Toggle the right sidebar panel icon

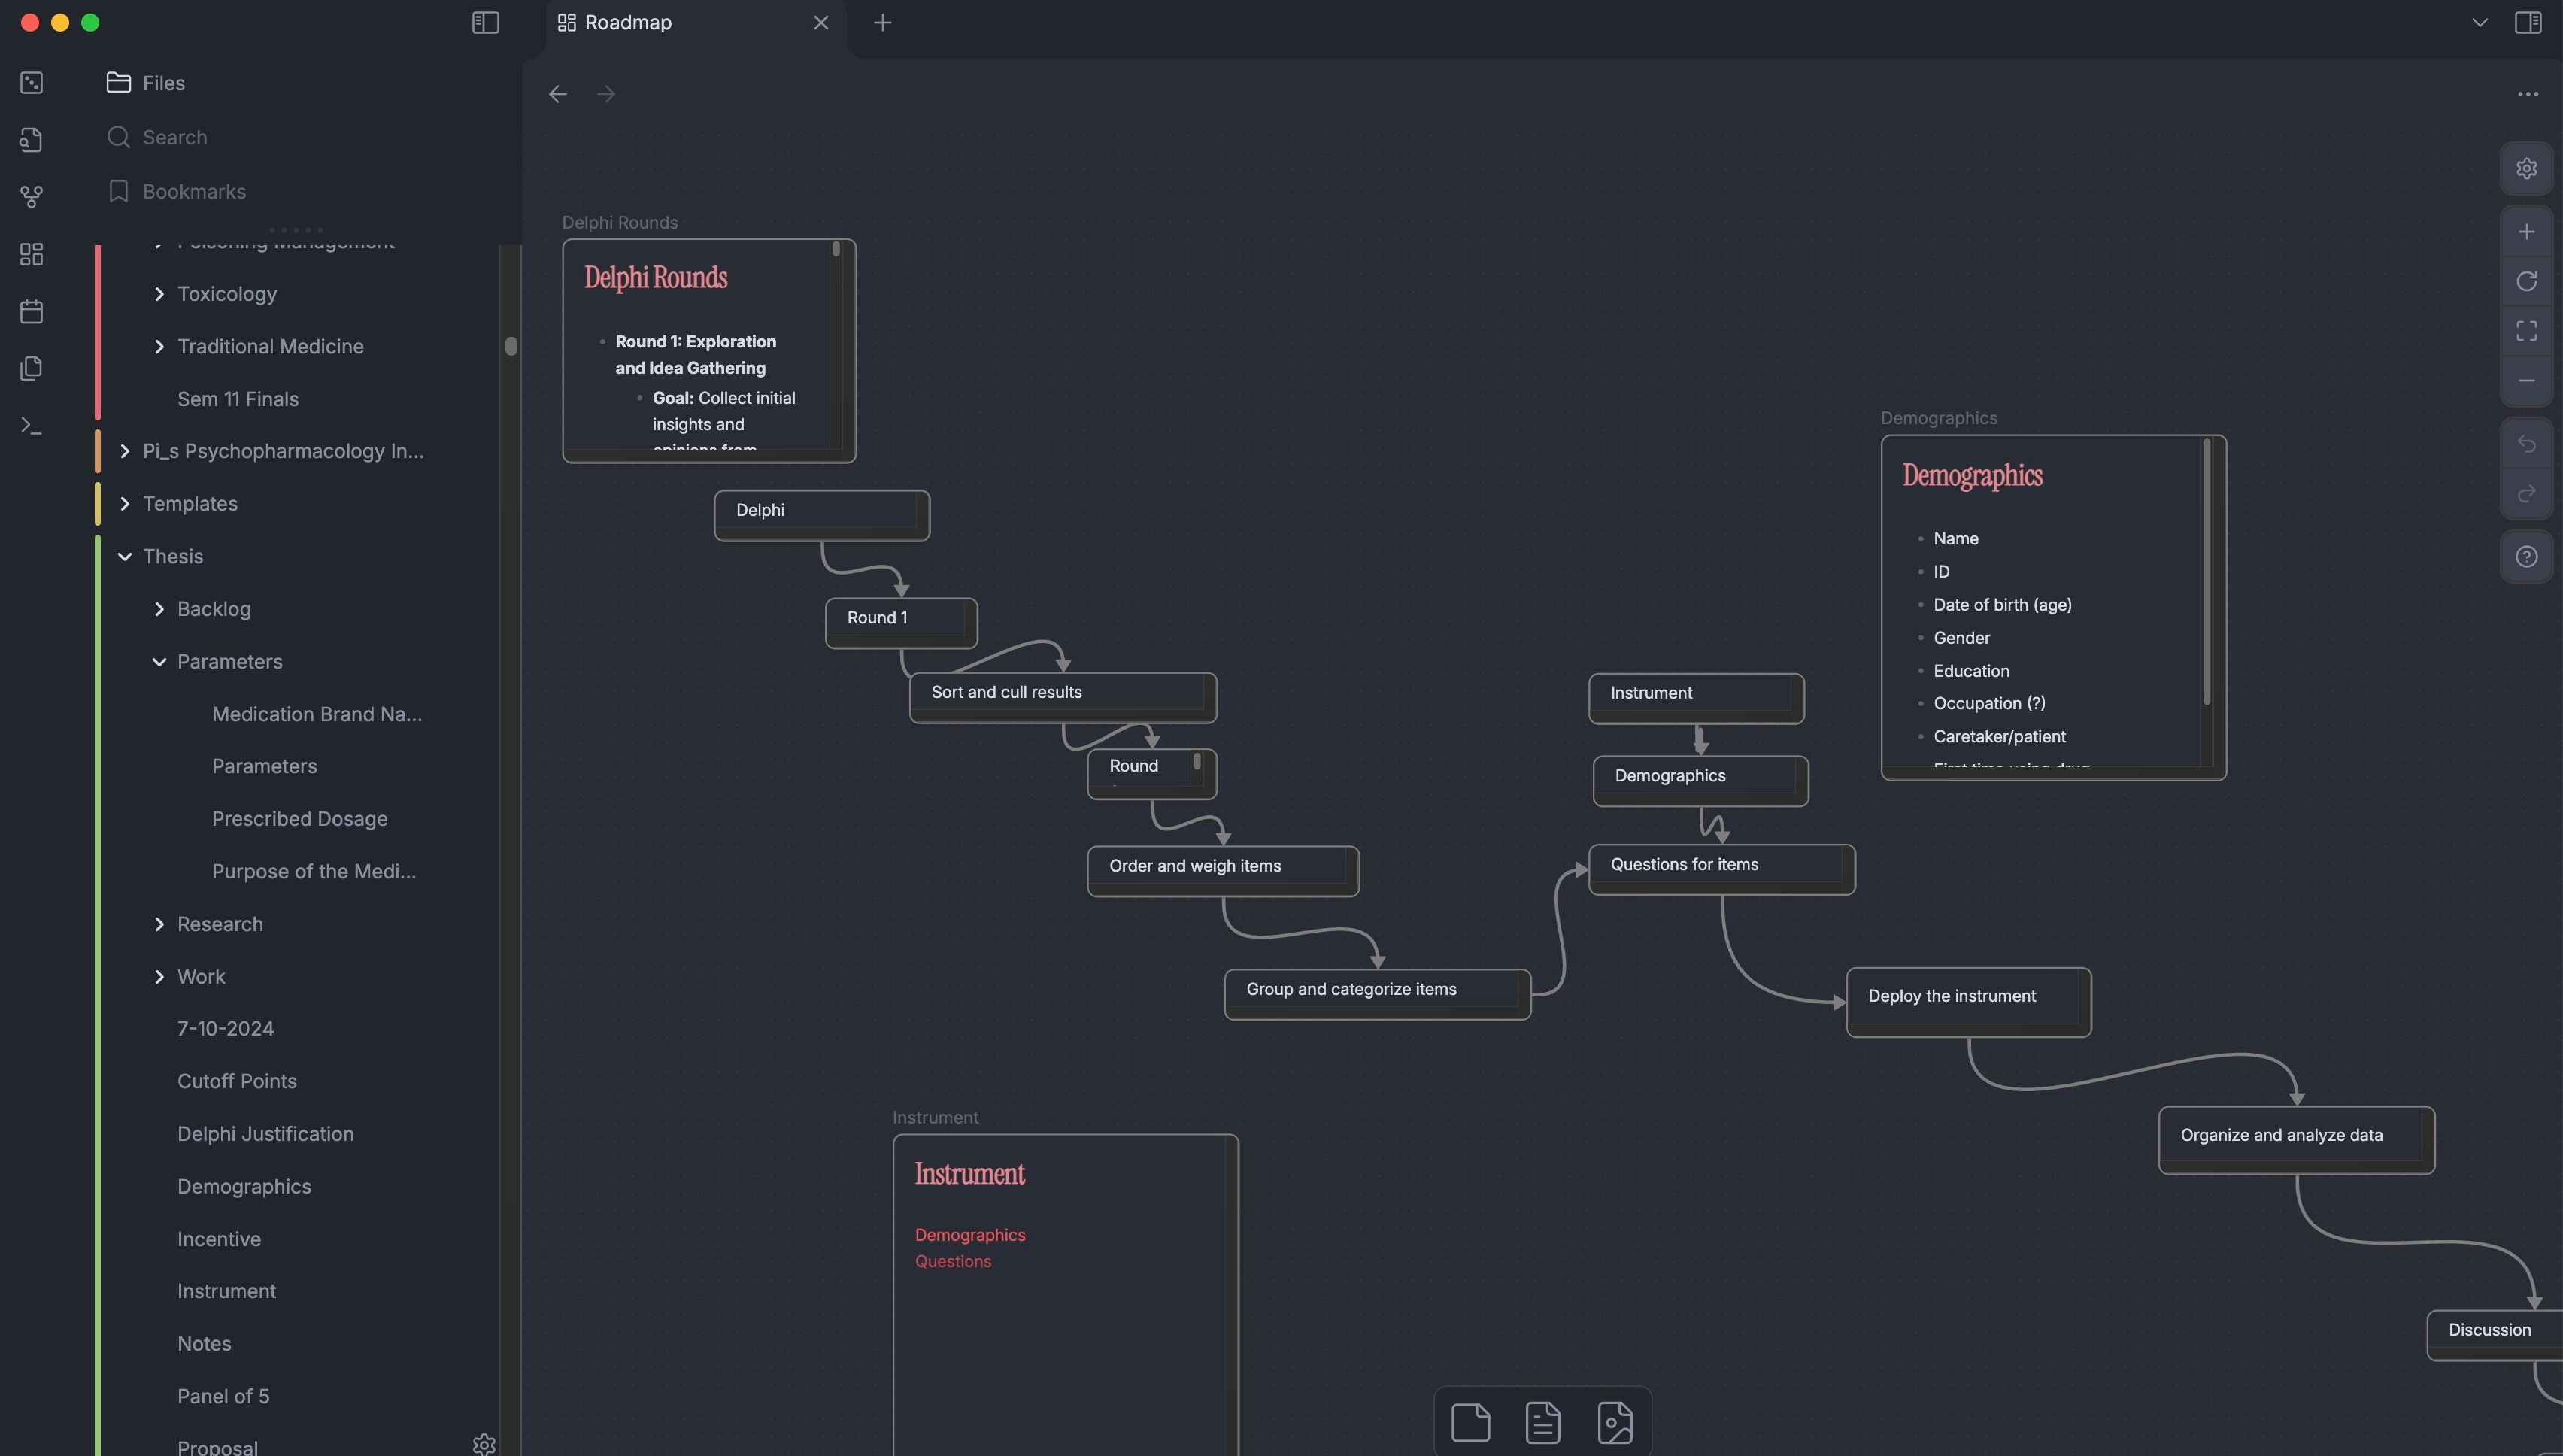point(2528,22)
